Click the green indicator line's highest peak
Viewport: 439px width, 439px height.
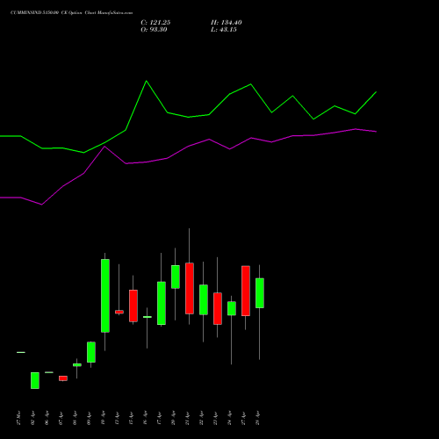pos(147,81)
